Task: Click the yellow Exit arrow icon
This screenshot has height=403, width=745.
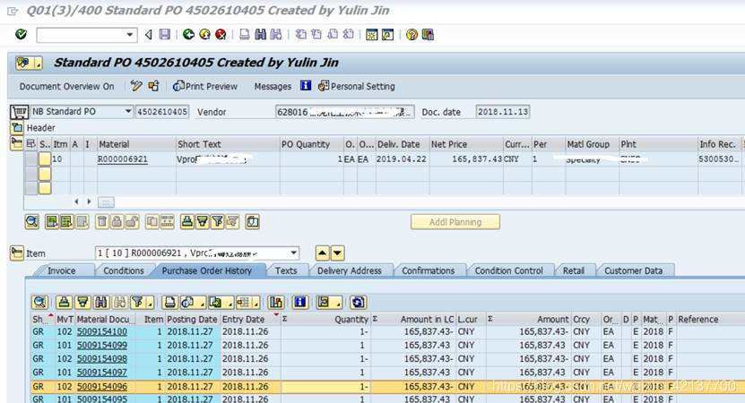Action: click(204, 35)
